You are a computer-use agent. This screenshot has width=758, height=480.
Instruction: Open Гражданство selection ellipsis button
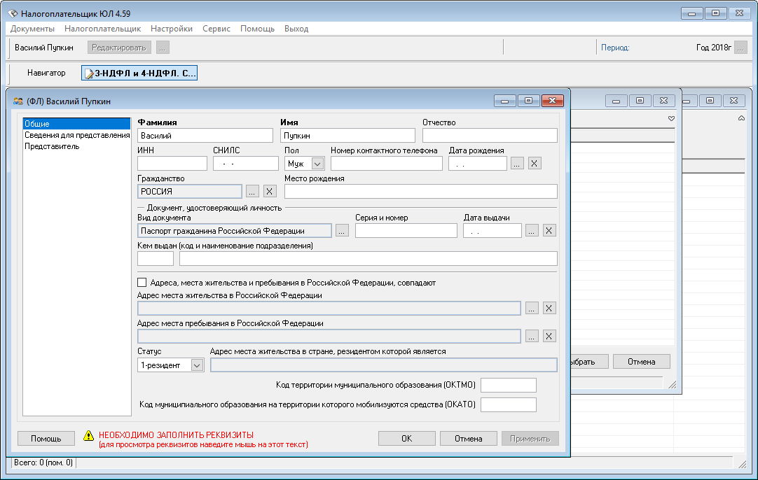coord(252,192)
